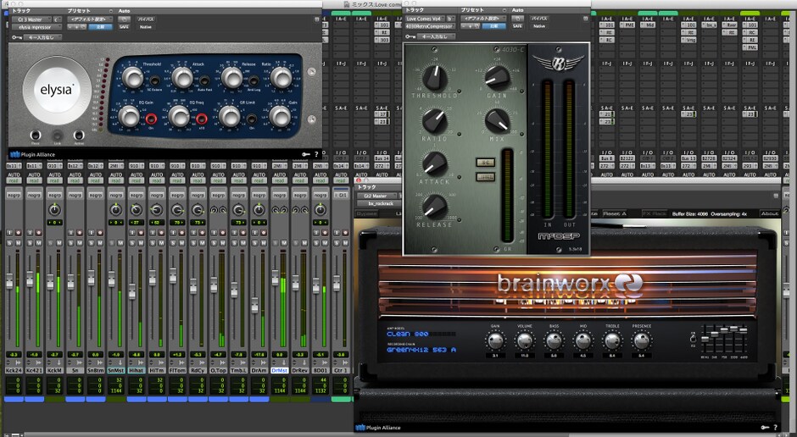
Task: Click graphic EQ sliders on brainworx amp
Action: (725, 340)
